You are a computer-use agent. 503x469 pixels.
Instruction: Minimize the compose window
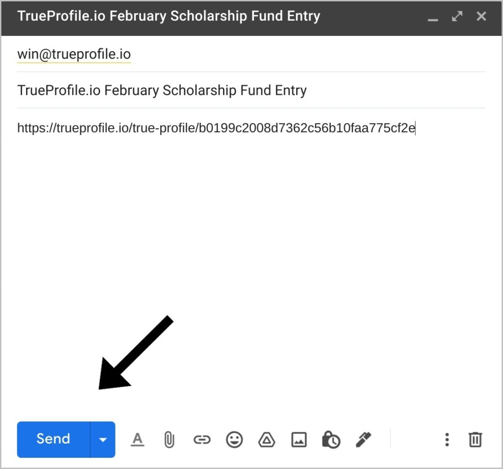(433, 17)
